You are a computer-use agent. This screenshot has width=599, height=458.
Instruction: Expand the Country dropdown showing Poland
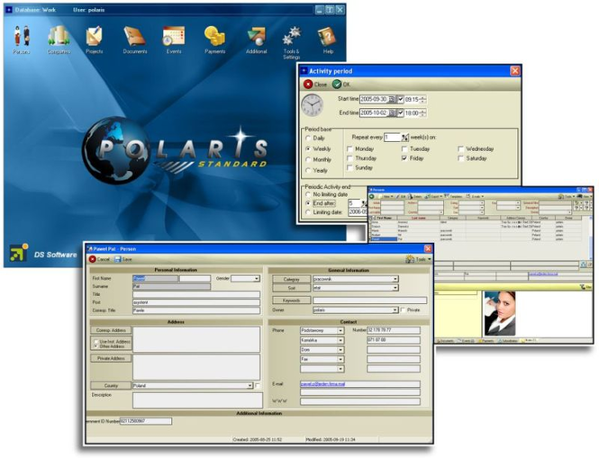pyautogui.click(x=250, y=386)
